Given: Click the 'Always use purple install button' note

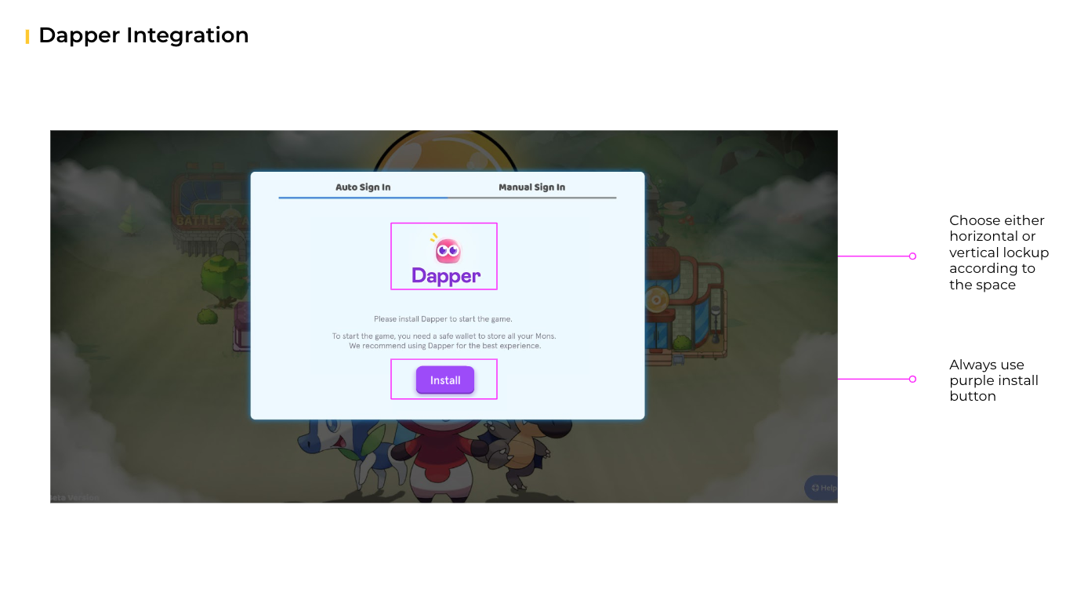Looking at the screenshot, I should tap(994, 380).
